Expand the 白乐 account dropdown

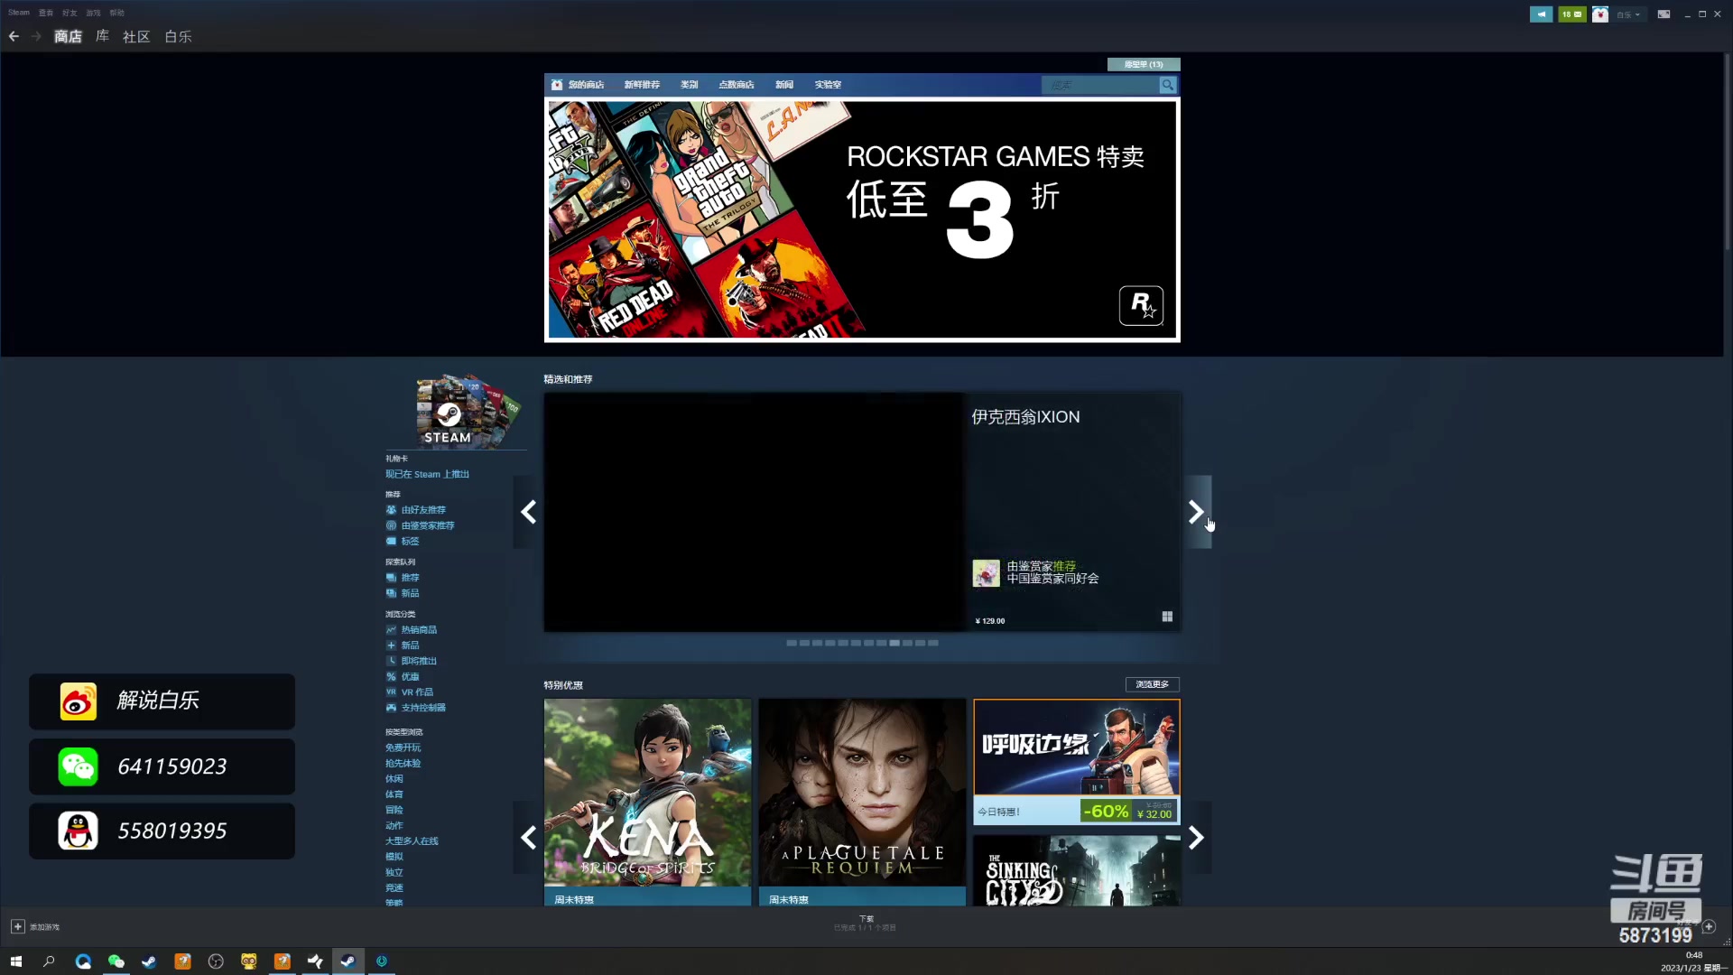1629,14
